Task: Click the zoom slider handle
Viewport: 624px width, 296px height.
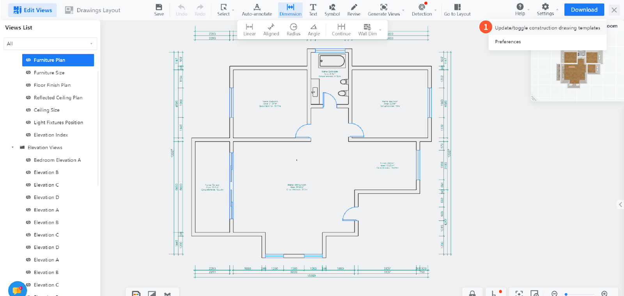Action: pyautogui.click(x=566, y=294)
